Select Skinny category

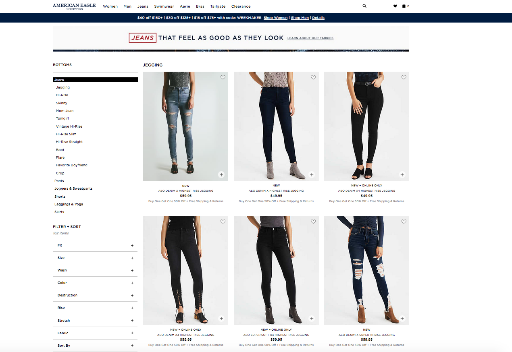[x=62, y=103]
